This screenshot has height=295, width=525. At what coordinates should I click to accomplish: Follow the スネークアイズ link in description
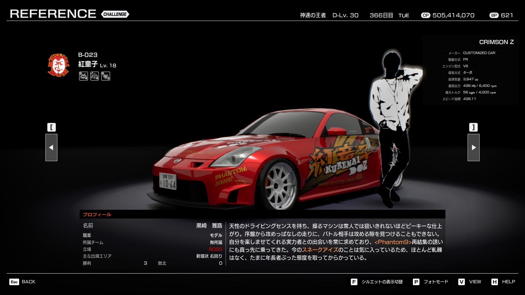[x=320, y=250]
